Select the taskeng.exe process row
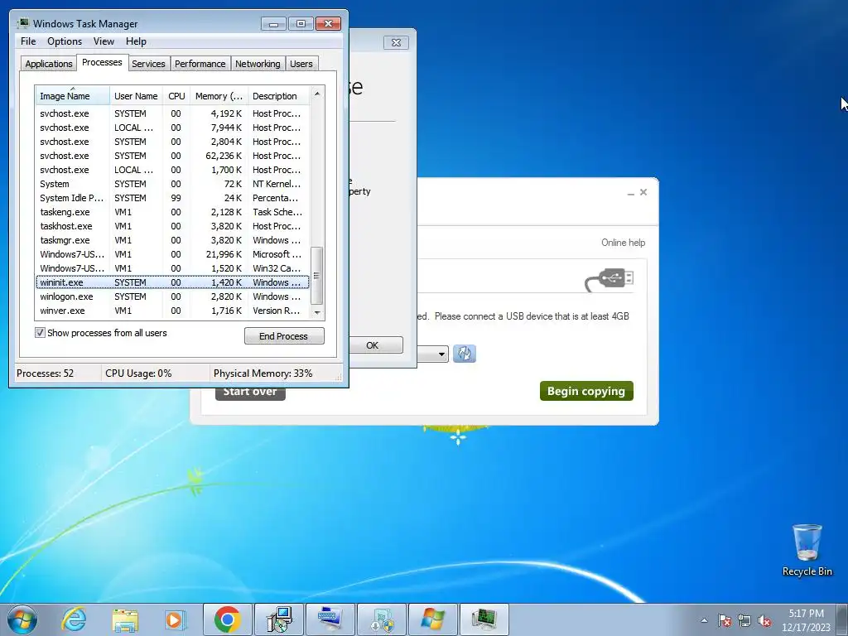Screen dimensions: 848x636 172,212
